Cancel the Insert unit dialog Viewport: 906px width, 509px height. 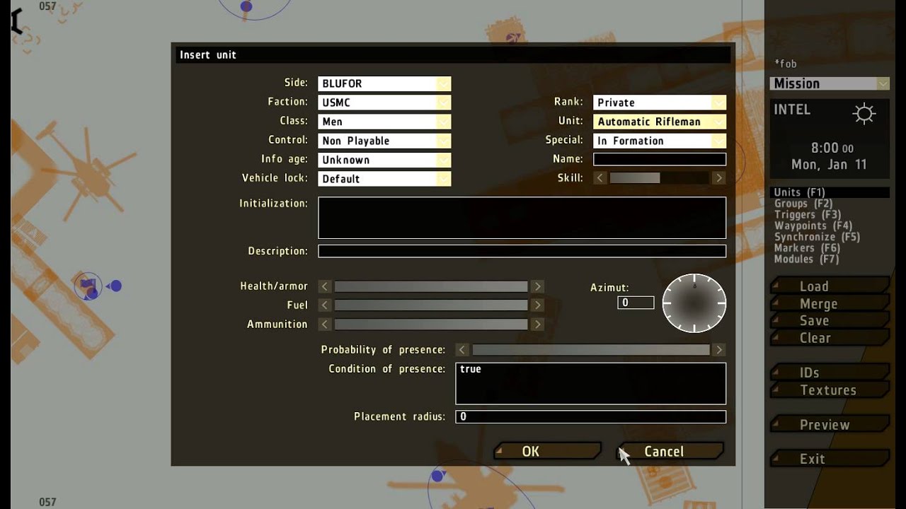click(670, 451)
